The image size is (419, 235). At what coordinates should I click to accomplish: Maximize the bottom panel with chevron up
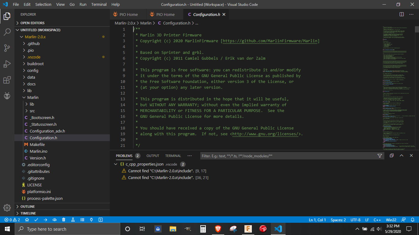point(402,156)
